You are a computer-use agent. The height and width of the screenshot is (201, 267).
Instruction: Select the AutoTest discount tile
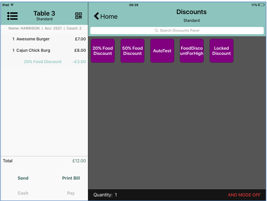click(162, 51)
